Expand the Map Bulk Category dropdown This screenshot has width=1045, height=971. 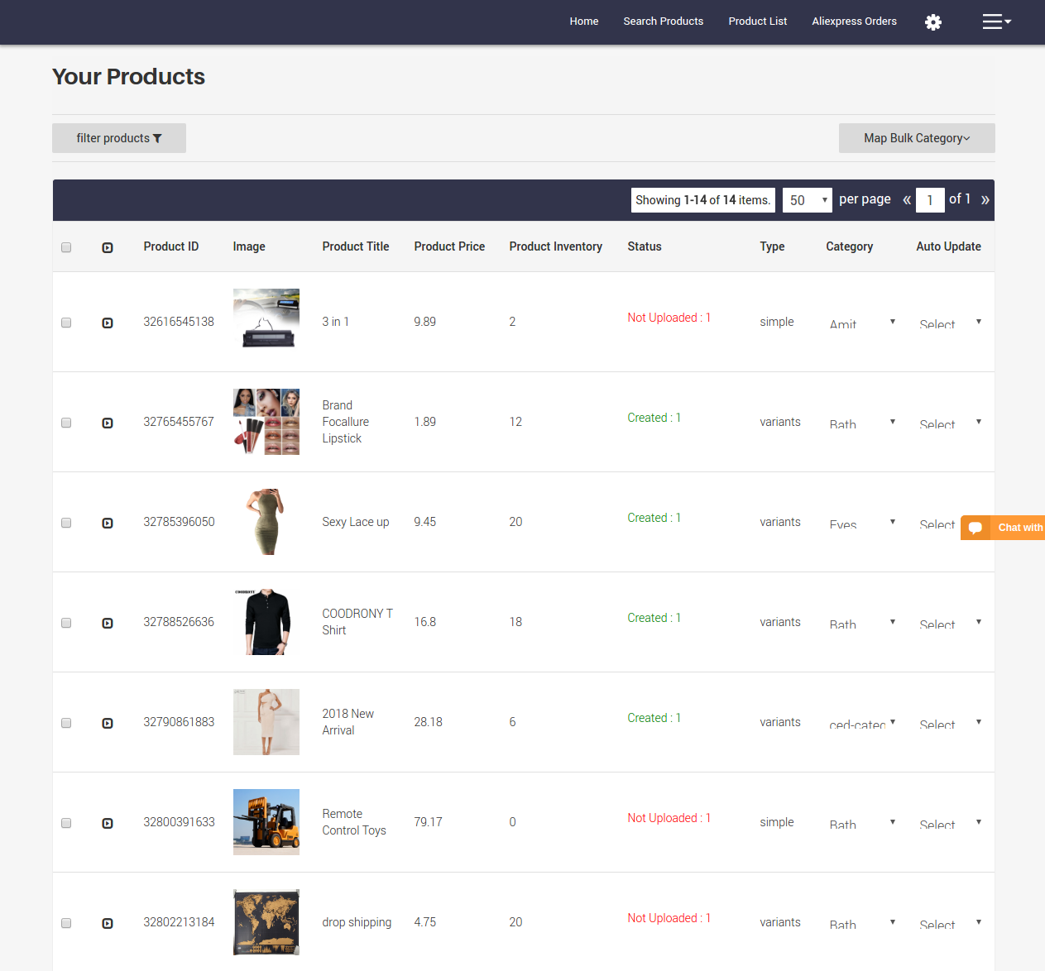click(916, 138)
